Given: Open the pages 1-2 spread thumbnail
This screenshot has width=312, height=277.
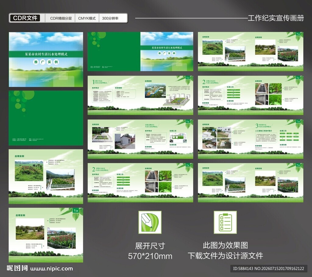Looking at the screenshot, I should (x=140, y=95).
